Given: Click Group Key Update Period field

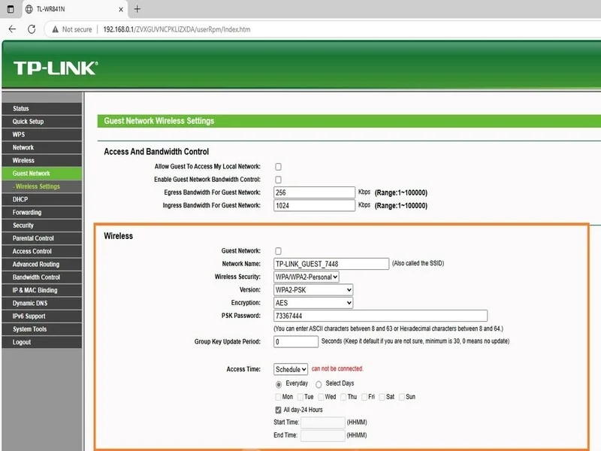Looking at the screenshot, I should click(x=296, y=342).
